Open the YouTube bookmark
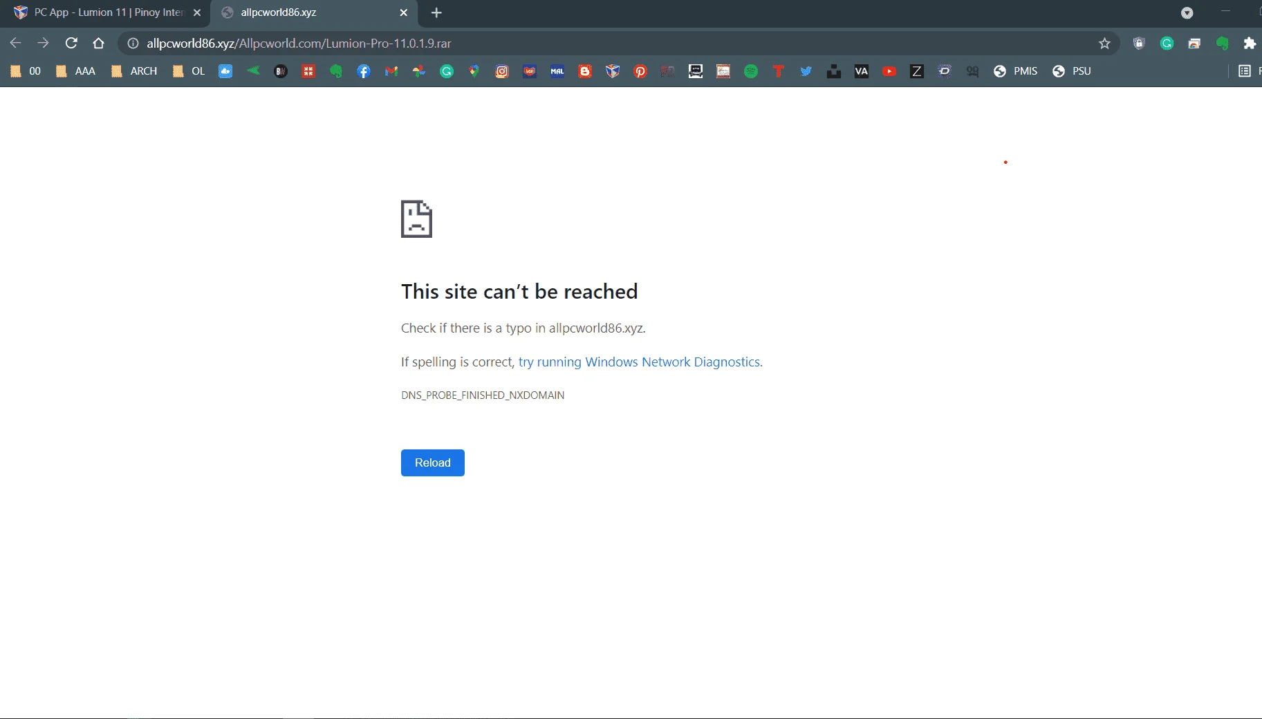 (889, 71)
